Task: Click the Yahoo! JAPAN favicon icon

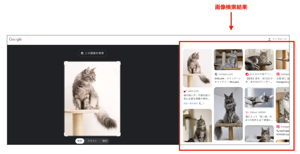Action: (x=247, y=113)
